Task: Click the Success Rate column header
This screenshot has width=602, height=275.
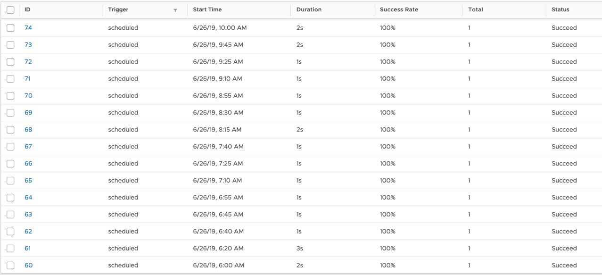Action: tap(399, 9)
